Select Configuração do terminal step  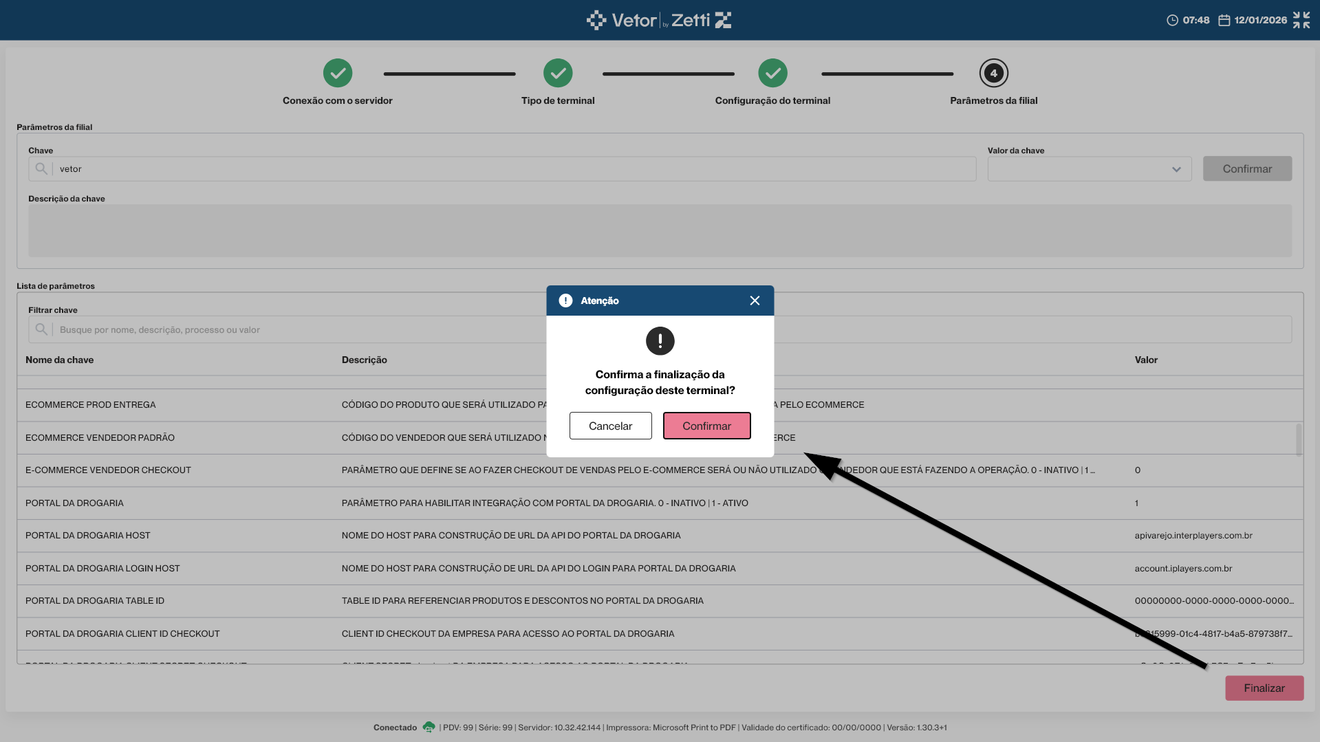point(772,73)
